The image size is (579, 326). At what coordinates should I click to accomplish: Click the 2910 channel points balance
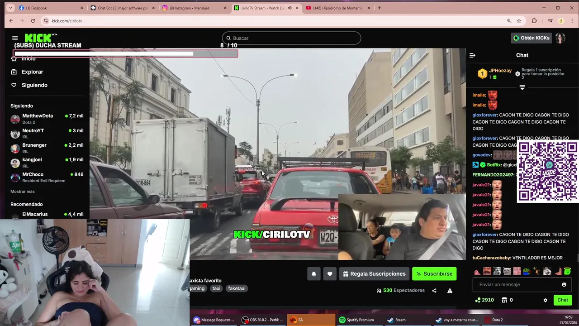pyautogui.click(x=484, y=300)
